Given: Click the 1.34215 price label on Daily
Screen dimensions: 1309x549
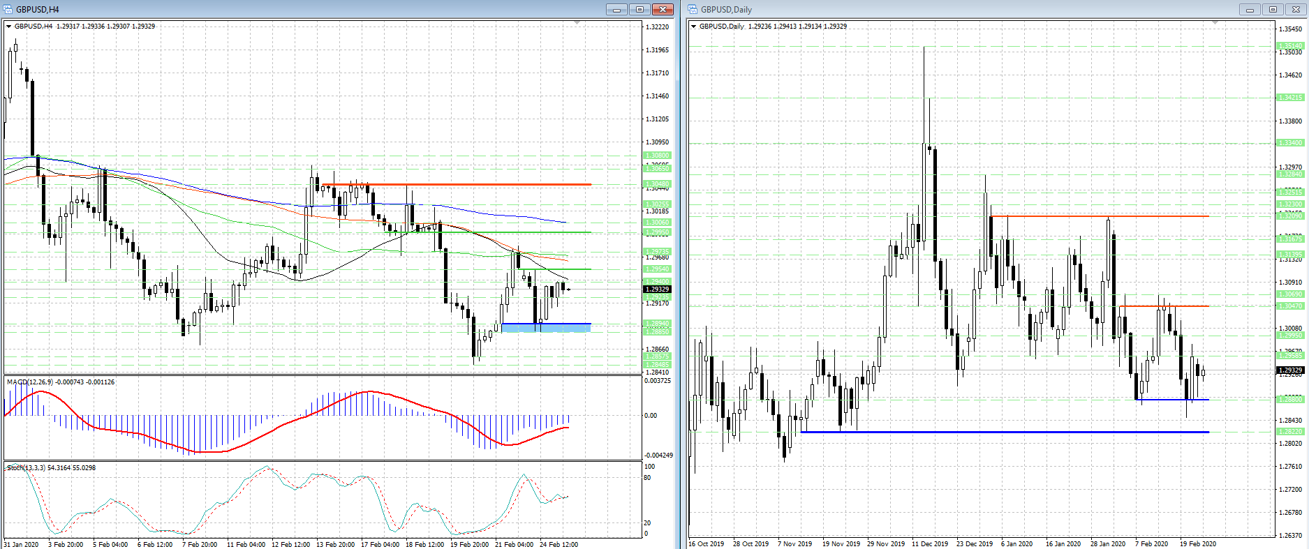Looking at the screenshot, I should [1291, 98].
